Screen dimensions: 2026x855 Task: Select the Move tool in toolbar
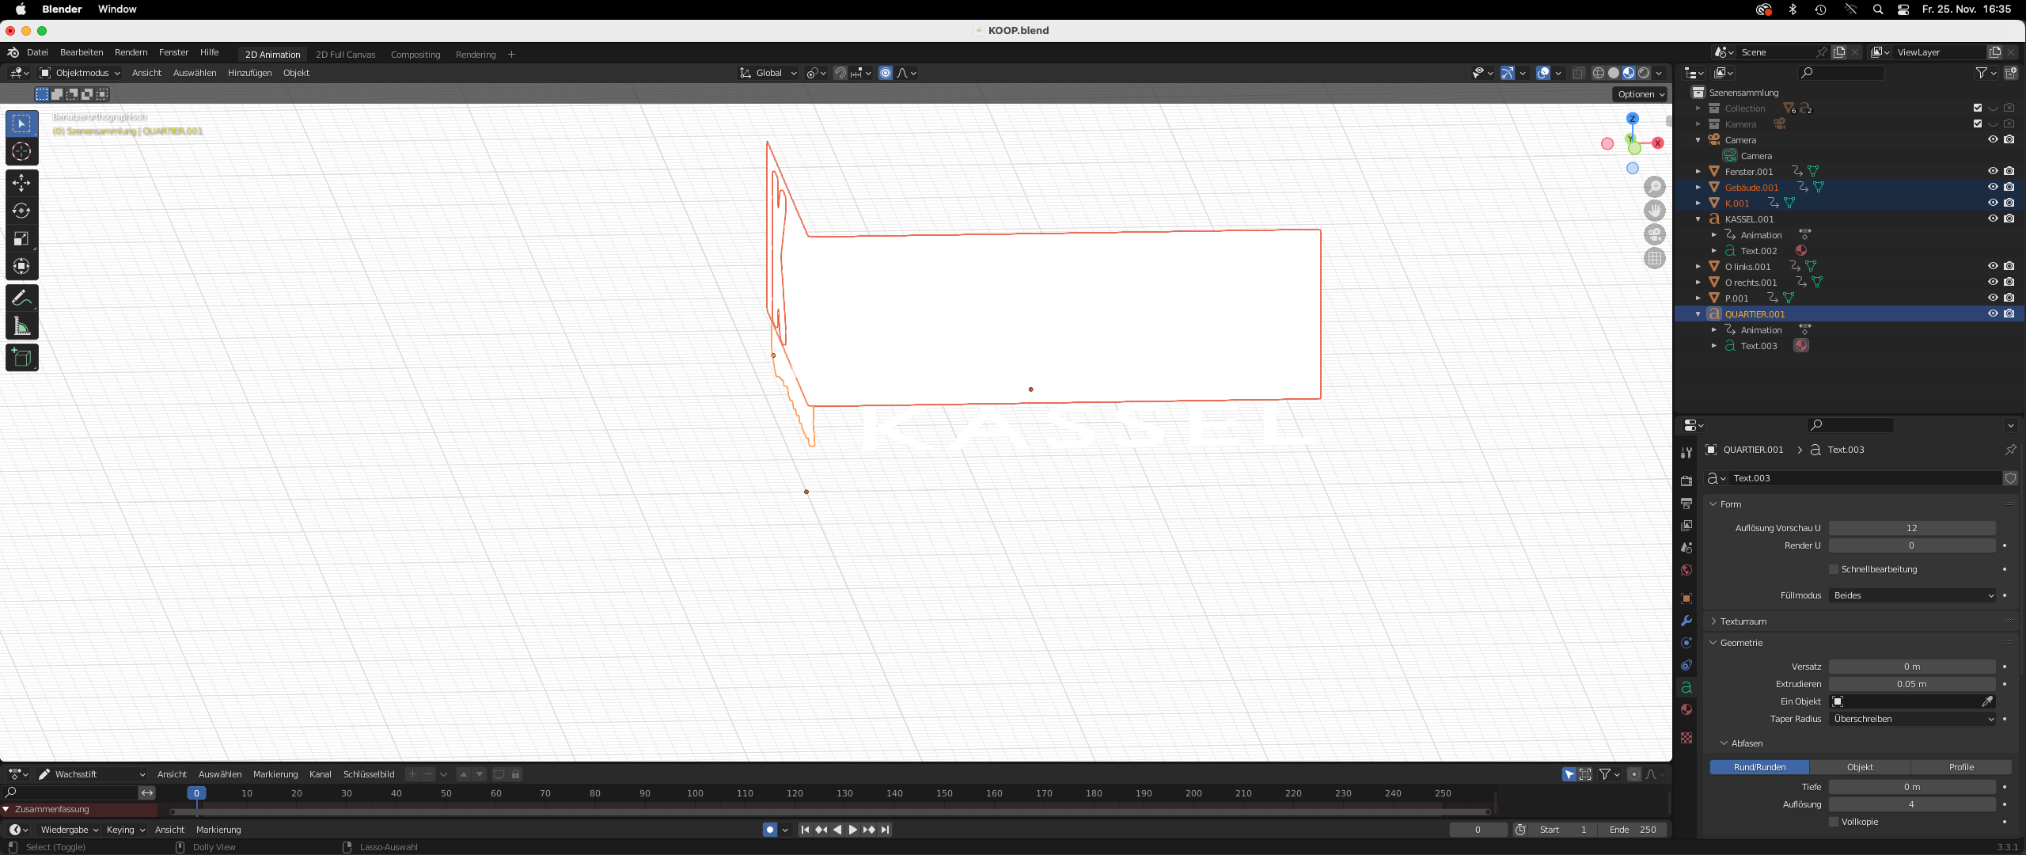pos(21,182)
